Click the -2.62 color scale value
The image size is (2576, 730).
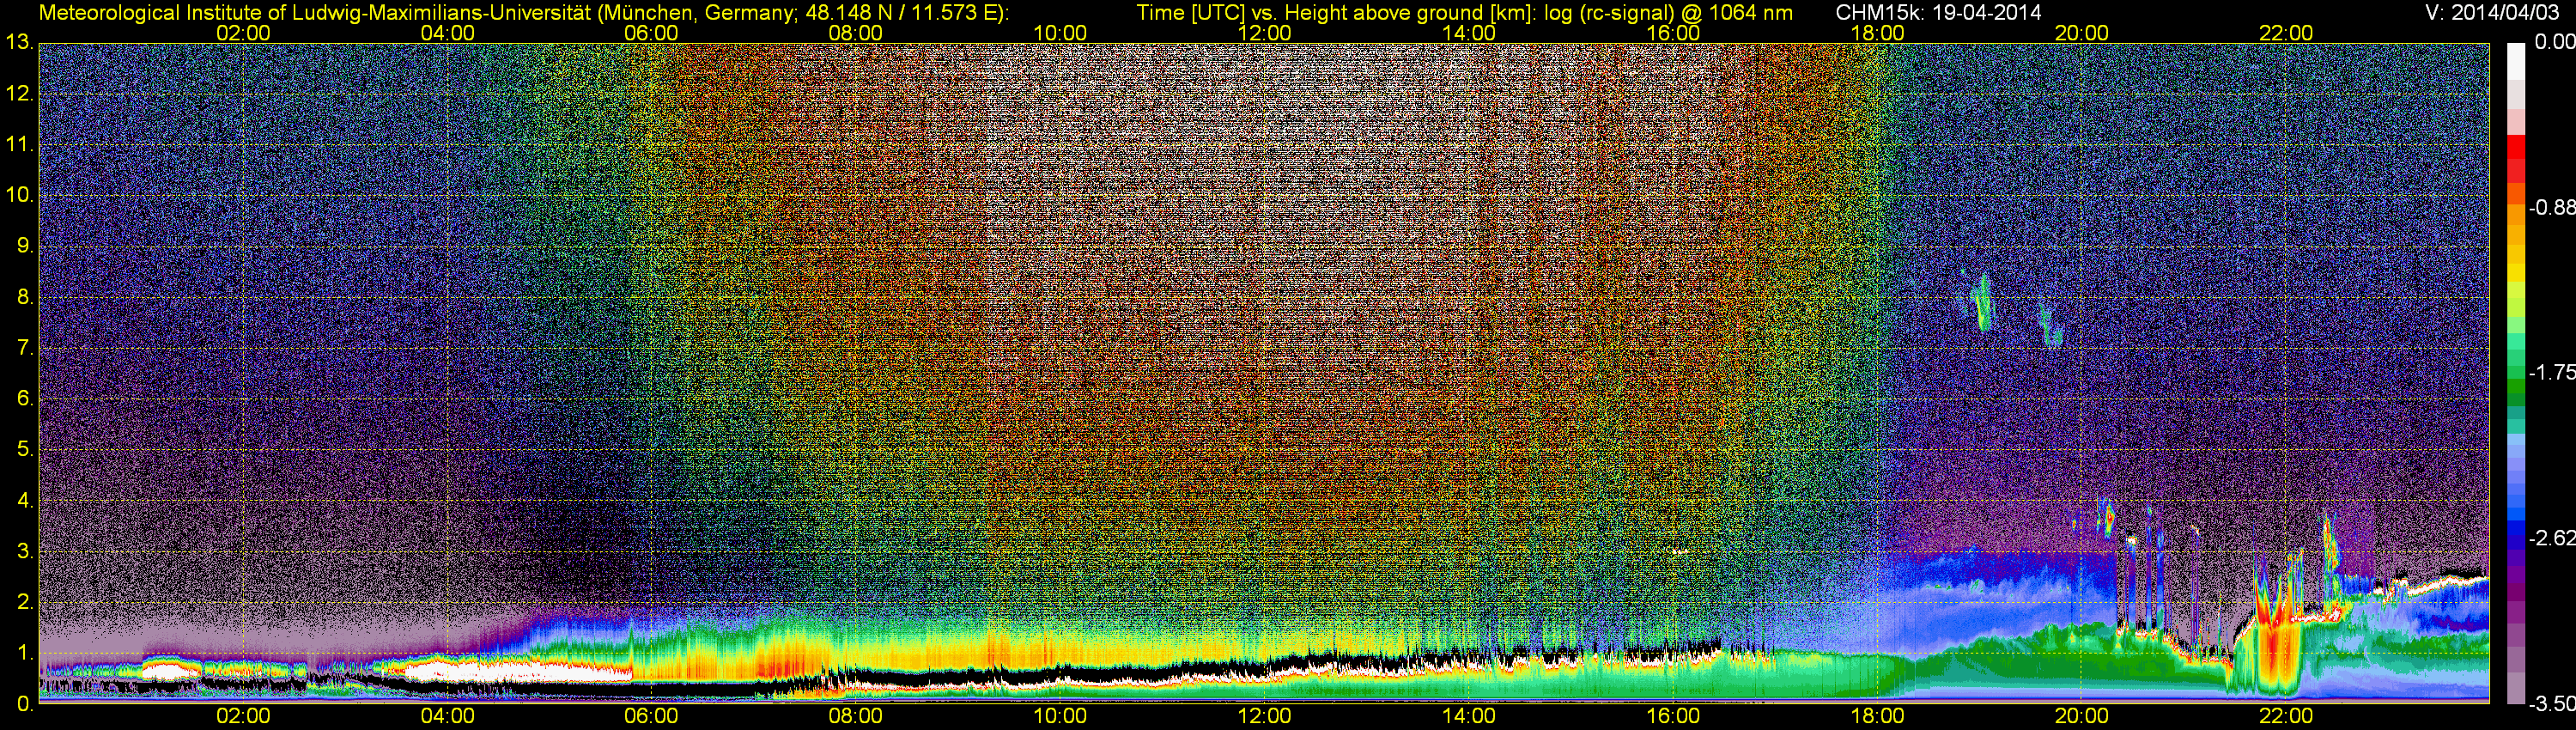tap(2551, 538)
